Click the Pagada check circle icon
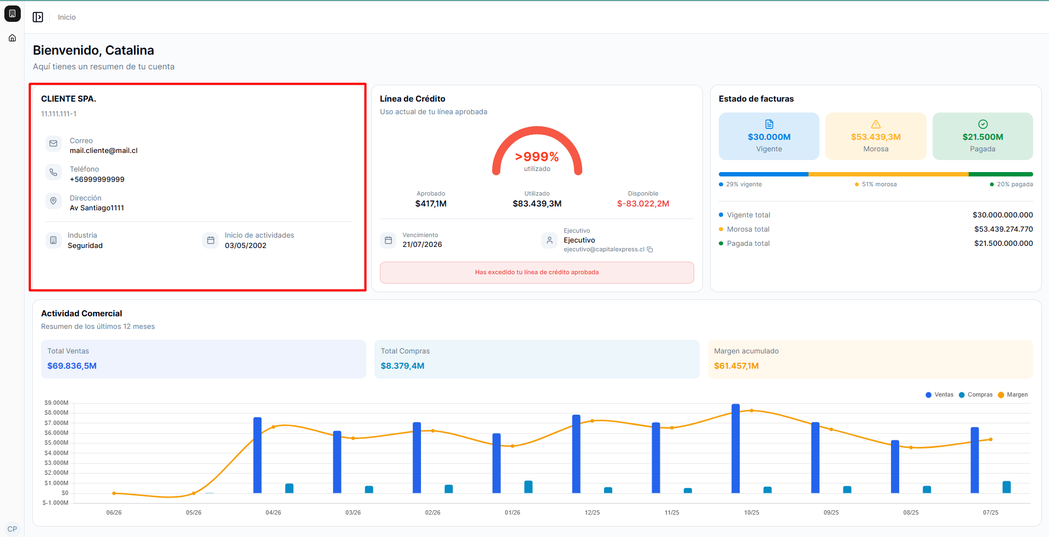 (983, 124)
